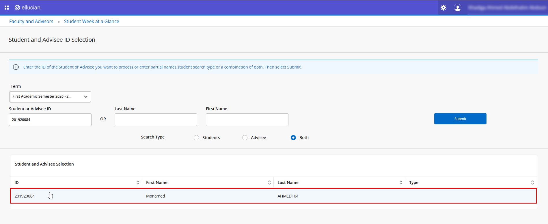This screenshot has width=548, height=224.
Task: Select the Advisee search type radio
Action: pos(245,138)
